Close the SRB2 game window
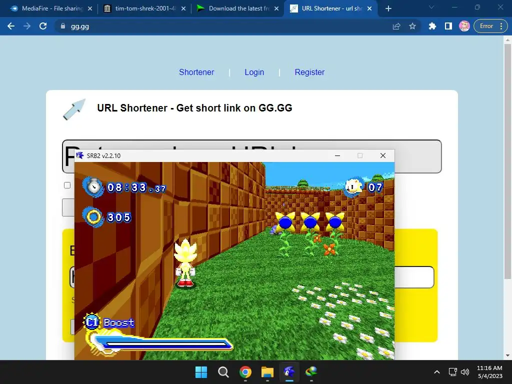 click(383, 155)
